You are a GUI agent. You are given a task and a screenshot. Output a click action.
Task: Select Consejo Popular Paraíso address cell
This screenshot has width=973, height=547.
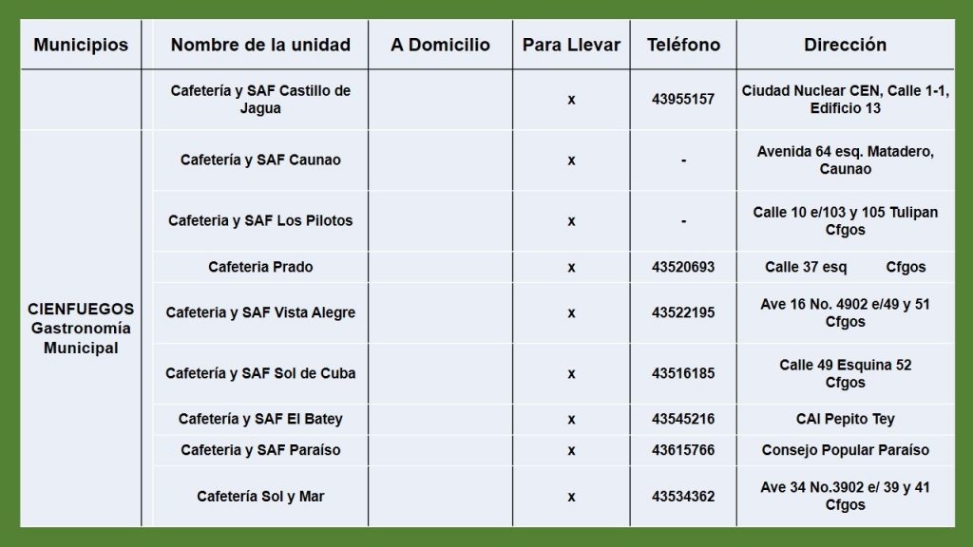(845, 450)
